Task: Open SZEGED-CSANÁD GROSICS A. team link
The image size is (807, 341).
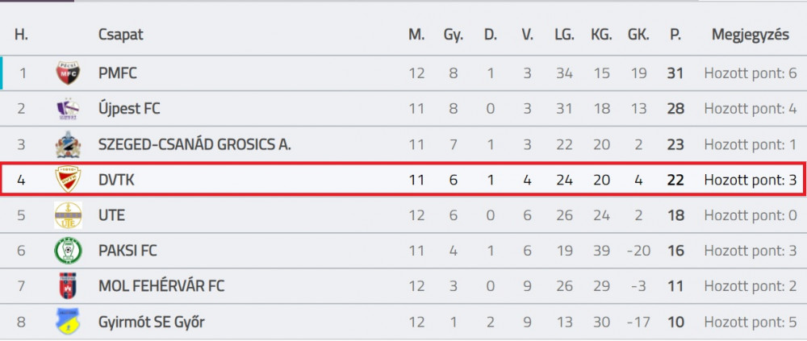Action: tap(194, 144)
